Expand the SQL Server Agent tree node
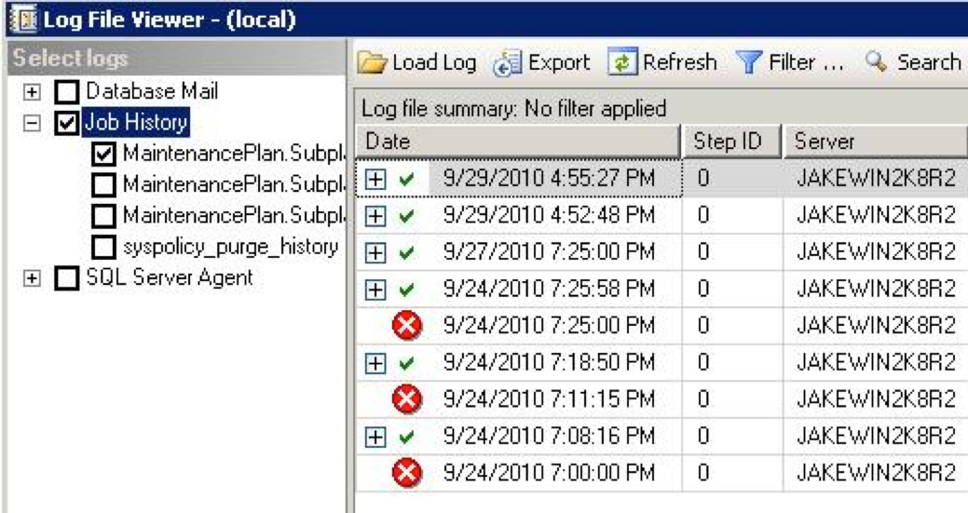Screen dimensions: 968x513 34,278
